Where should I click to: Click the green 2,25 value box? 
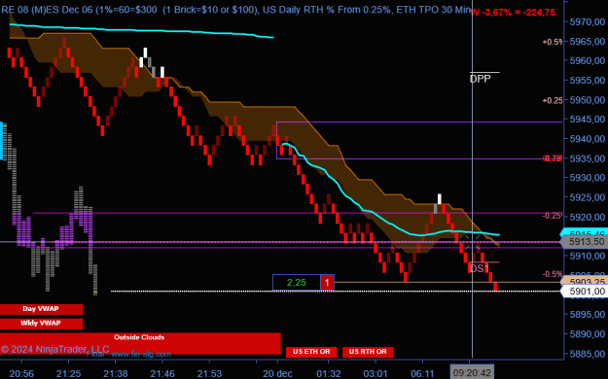point(297,283)
